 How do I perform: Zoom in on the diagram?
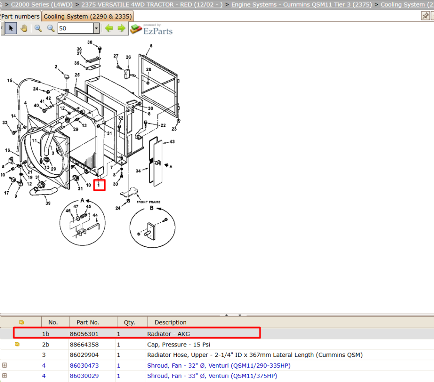tap(38, 28)
